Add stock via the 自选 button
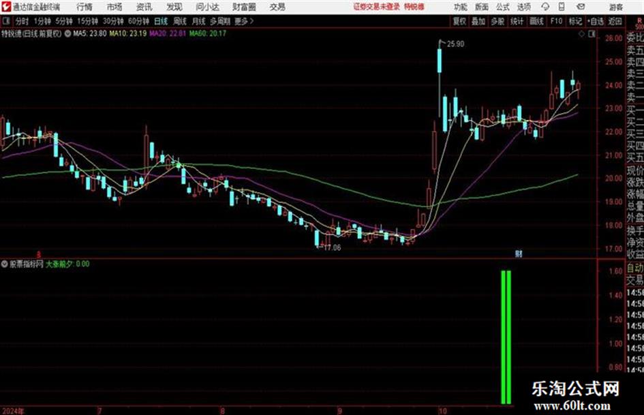 point(595,21)
